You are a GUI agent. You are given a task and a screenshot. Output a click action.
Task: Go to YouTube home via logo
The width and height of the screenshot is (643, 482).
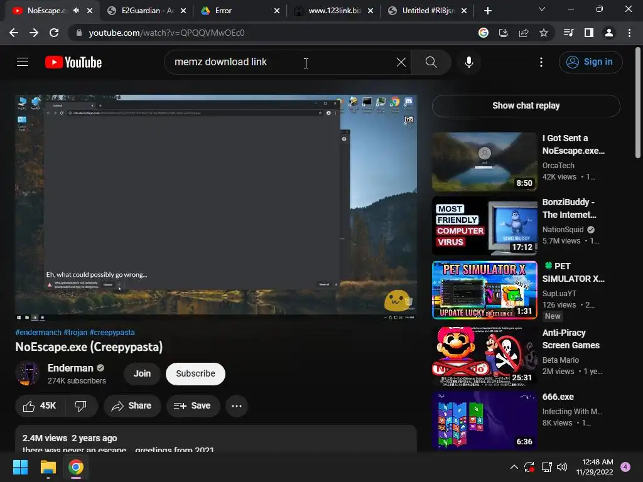pyautogui.click(x=73, y=62)
